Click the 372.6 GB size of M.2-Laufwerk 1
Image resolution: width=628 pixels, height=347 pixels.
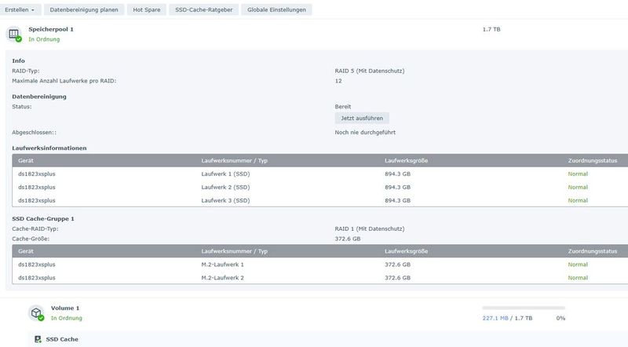[397, 265]
